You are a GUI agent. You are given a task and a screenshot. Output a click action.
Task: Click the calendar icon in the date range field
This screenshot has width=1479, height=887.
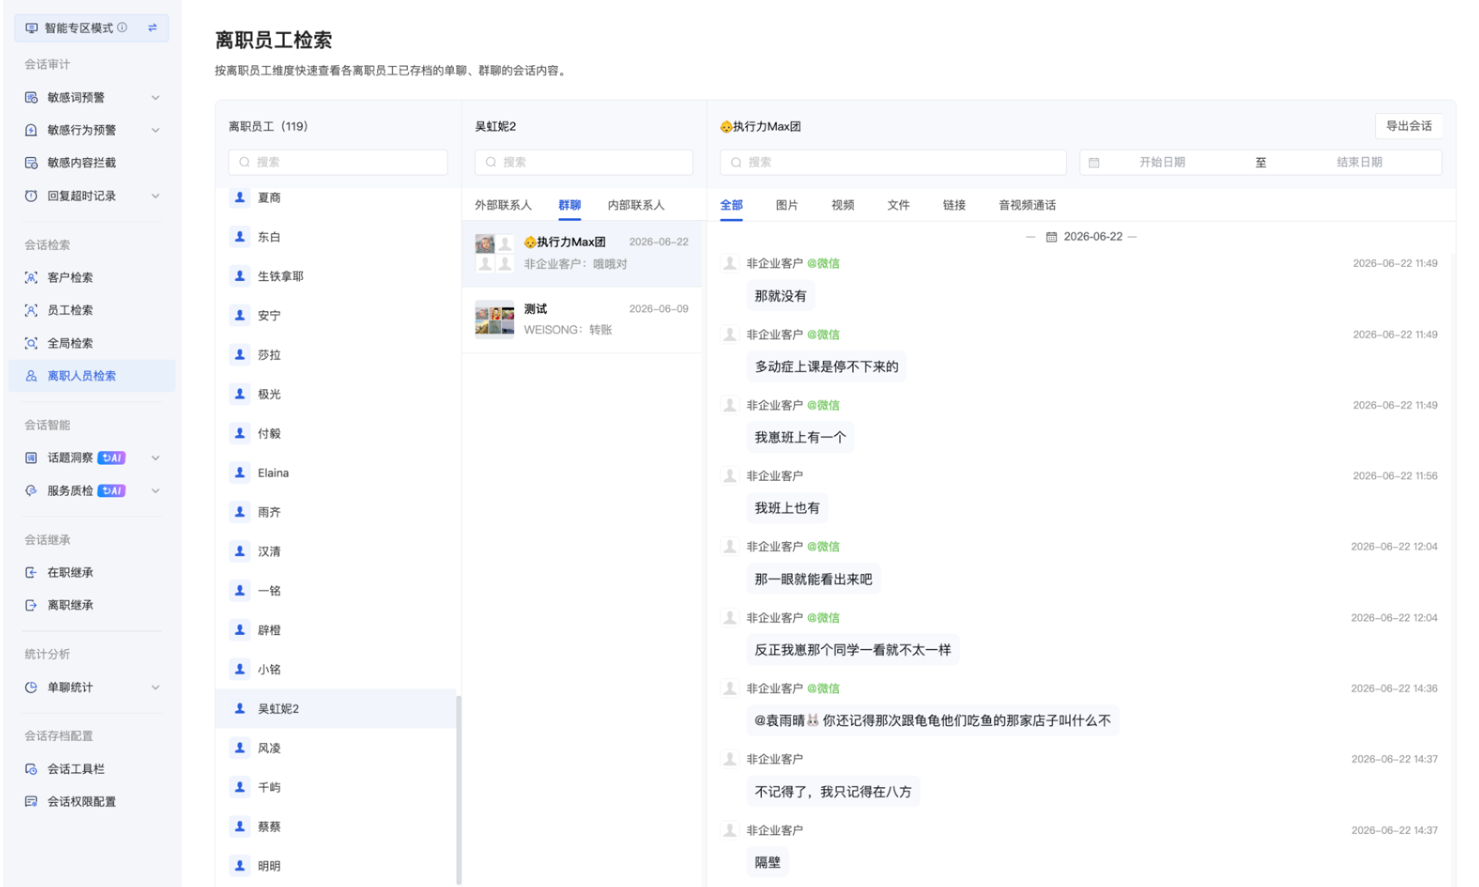(x=1094, y=163)
